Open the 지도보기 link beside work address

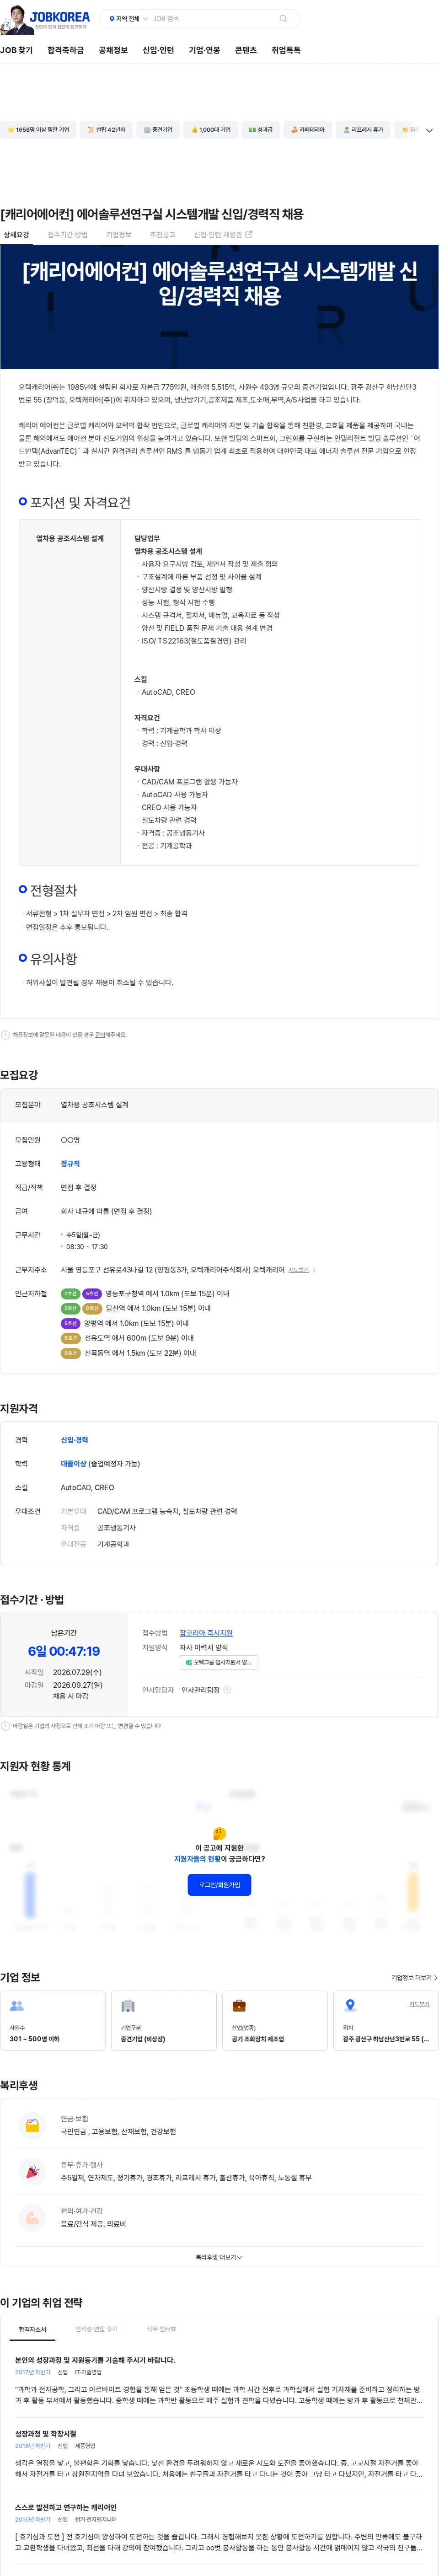(302, 1270)
